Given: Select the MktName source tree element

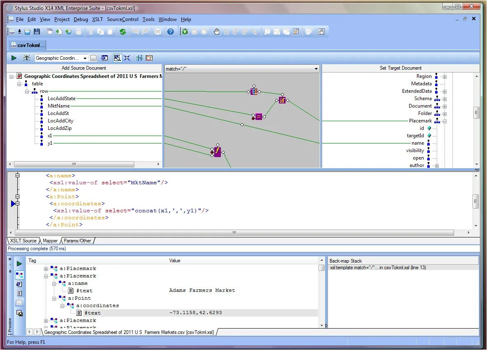Looking at the screenshot, I should pos(59,106).
